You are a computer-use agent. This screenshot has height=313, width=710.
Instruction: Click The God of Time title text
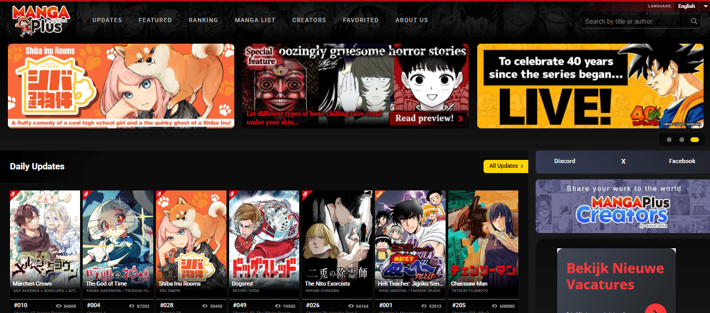click(106, 284)
